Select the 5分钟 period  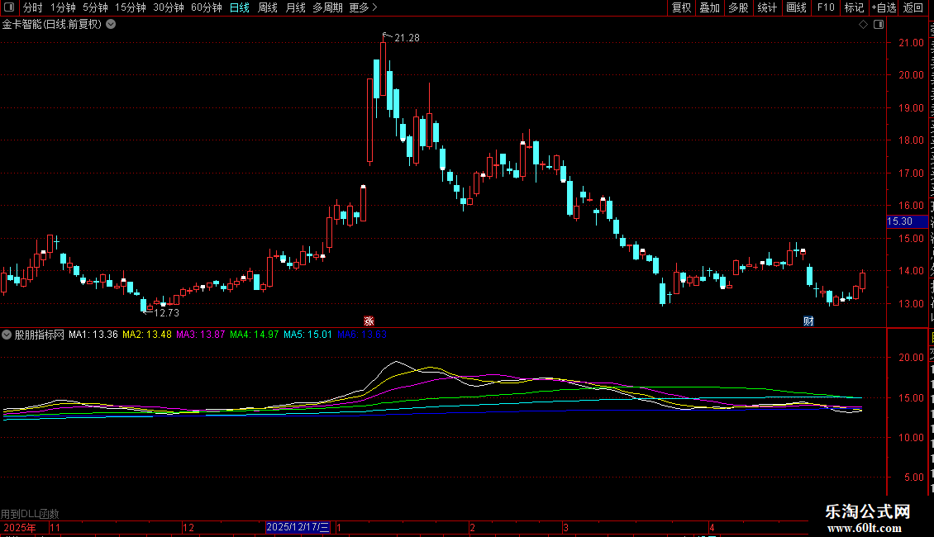[x=95, y=7]
